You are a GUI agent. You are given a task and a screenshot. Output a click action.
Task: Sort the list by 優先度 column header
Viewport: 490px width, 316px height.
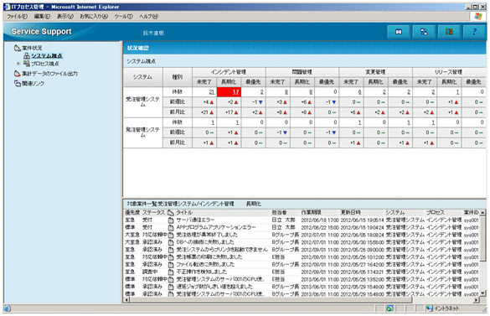(132, 212)
